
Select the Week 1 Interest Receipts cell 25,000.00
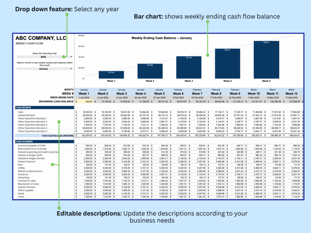(x=84, y=115)
